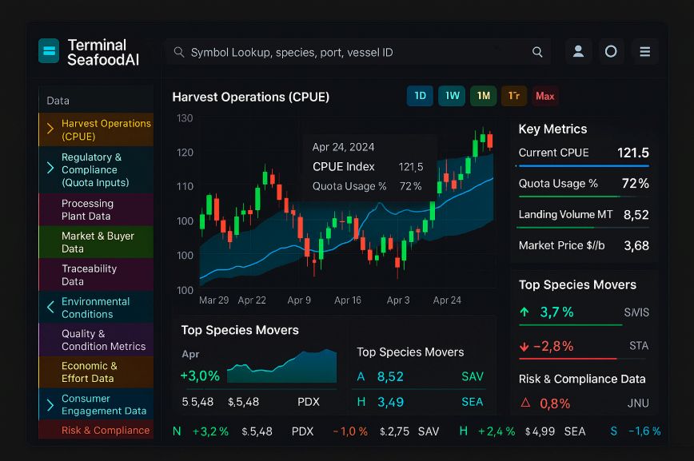Open the user profile icon
Viewport: 694px width, 461px height.
pyautogui.click(x=578, y=51)
